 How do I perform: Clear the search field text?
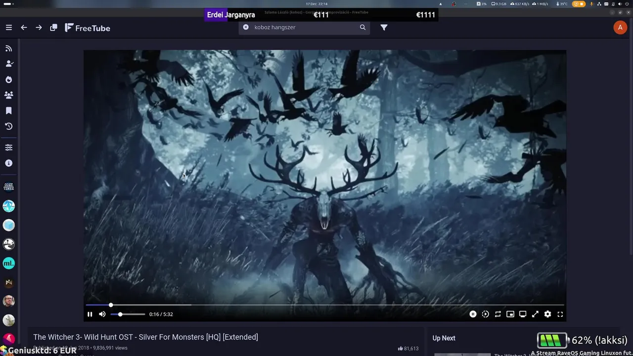click(246, 27)
